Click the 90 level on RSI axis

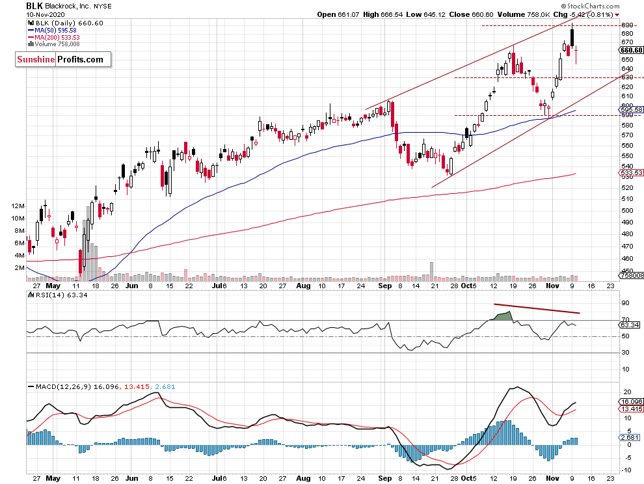point(626,303)
